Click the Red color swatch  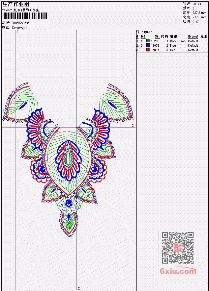click(x=148, y=50)
